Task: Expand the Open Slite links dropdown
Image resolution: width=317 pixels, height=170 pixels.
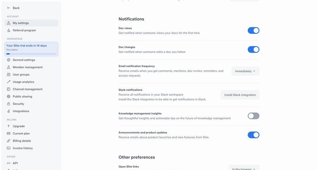Action: [x=244, y=168]
